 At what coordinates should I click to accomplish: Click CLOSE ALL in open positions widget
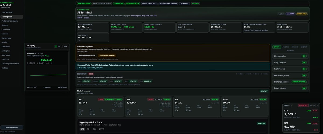(303, 105)
